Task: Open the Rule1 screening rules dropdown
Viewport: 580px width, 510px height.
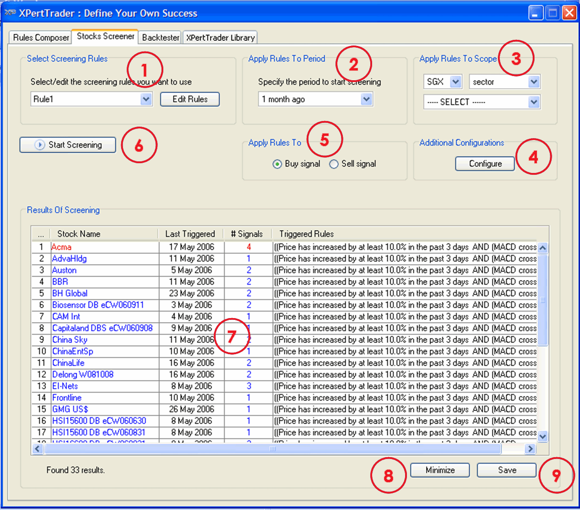Action: 146,99
